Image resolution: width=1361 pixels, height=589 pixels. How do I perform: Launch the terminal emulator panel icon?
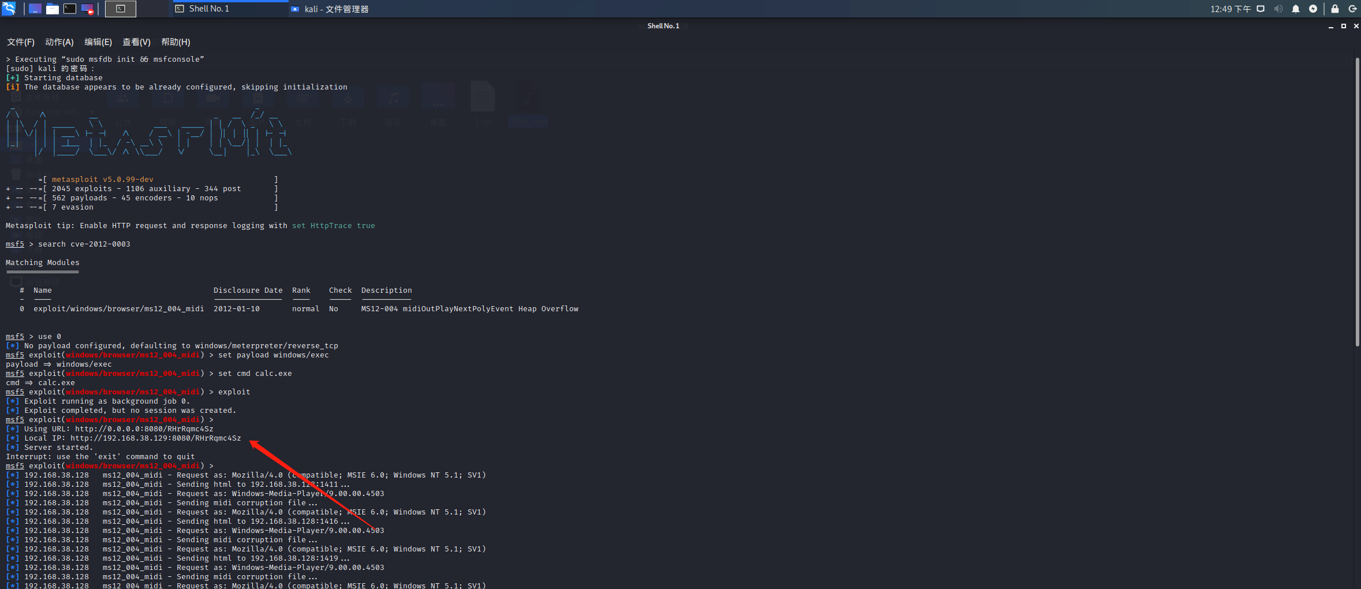70,9
